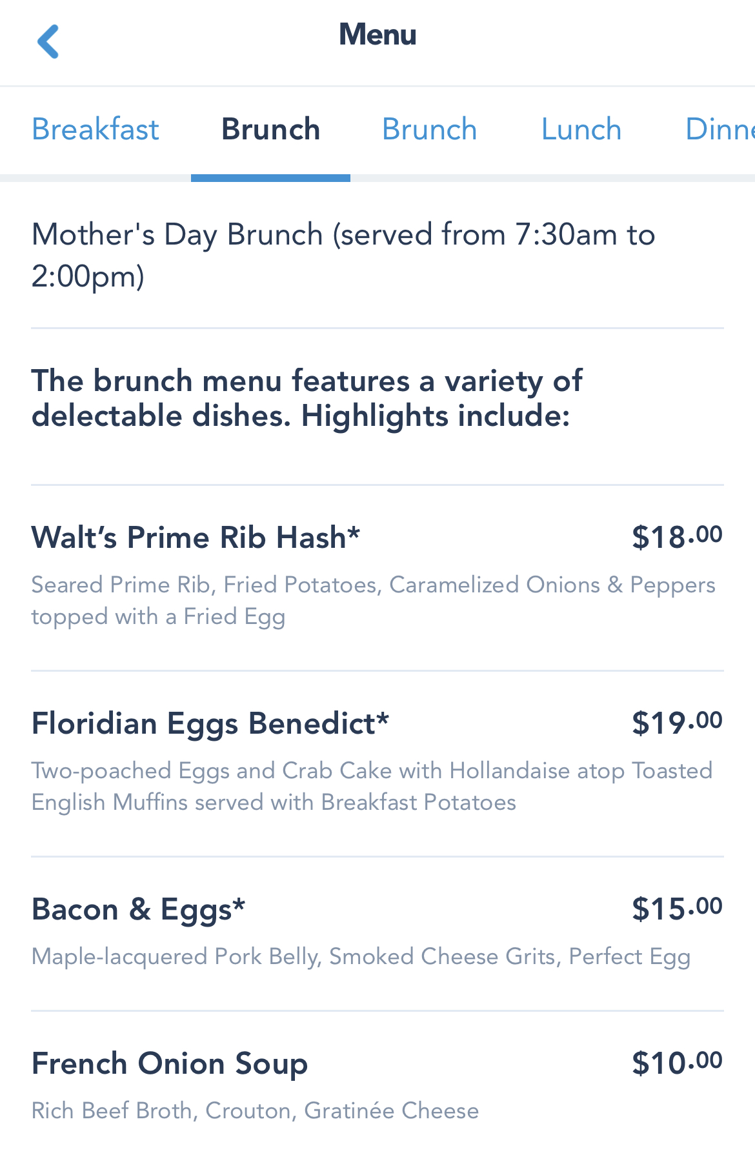This screenshot has height=1157, width=755.
Task: Tap the $10.00 price
Action: [x=676, y=1063]
